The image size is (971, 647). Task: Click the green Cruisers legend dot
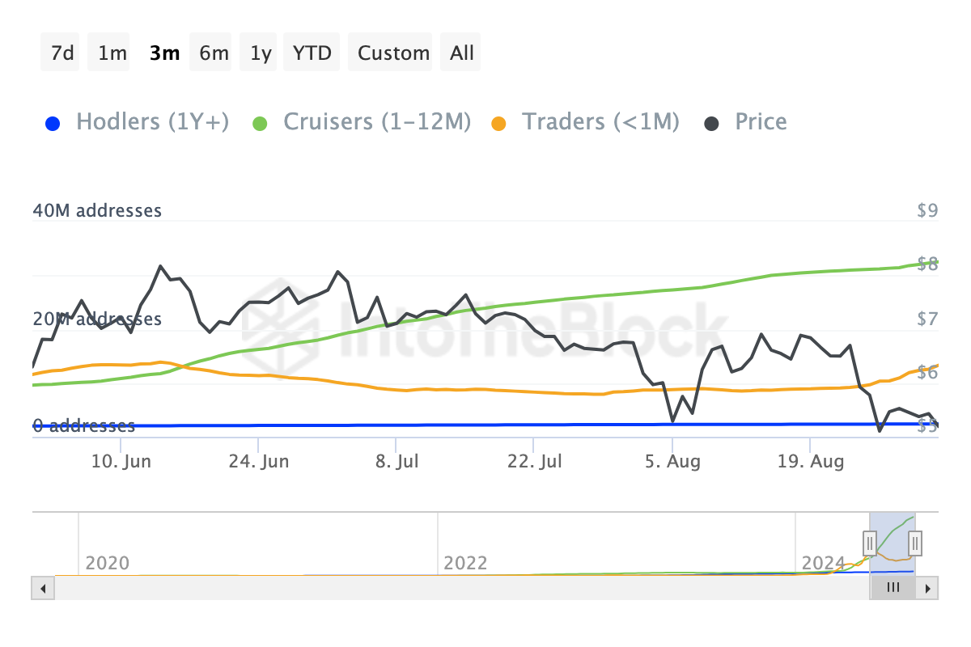coord(260,123)
